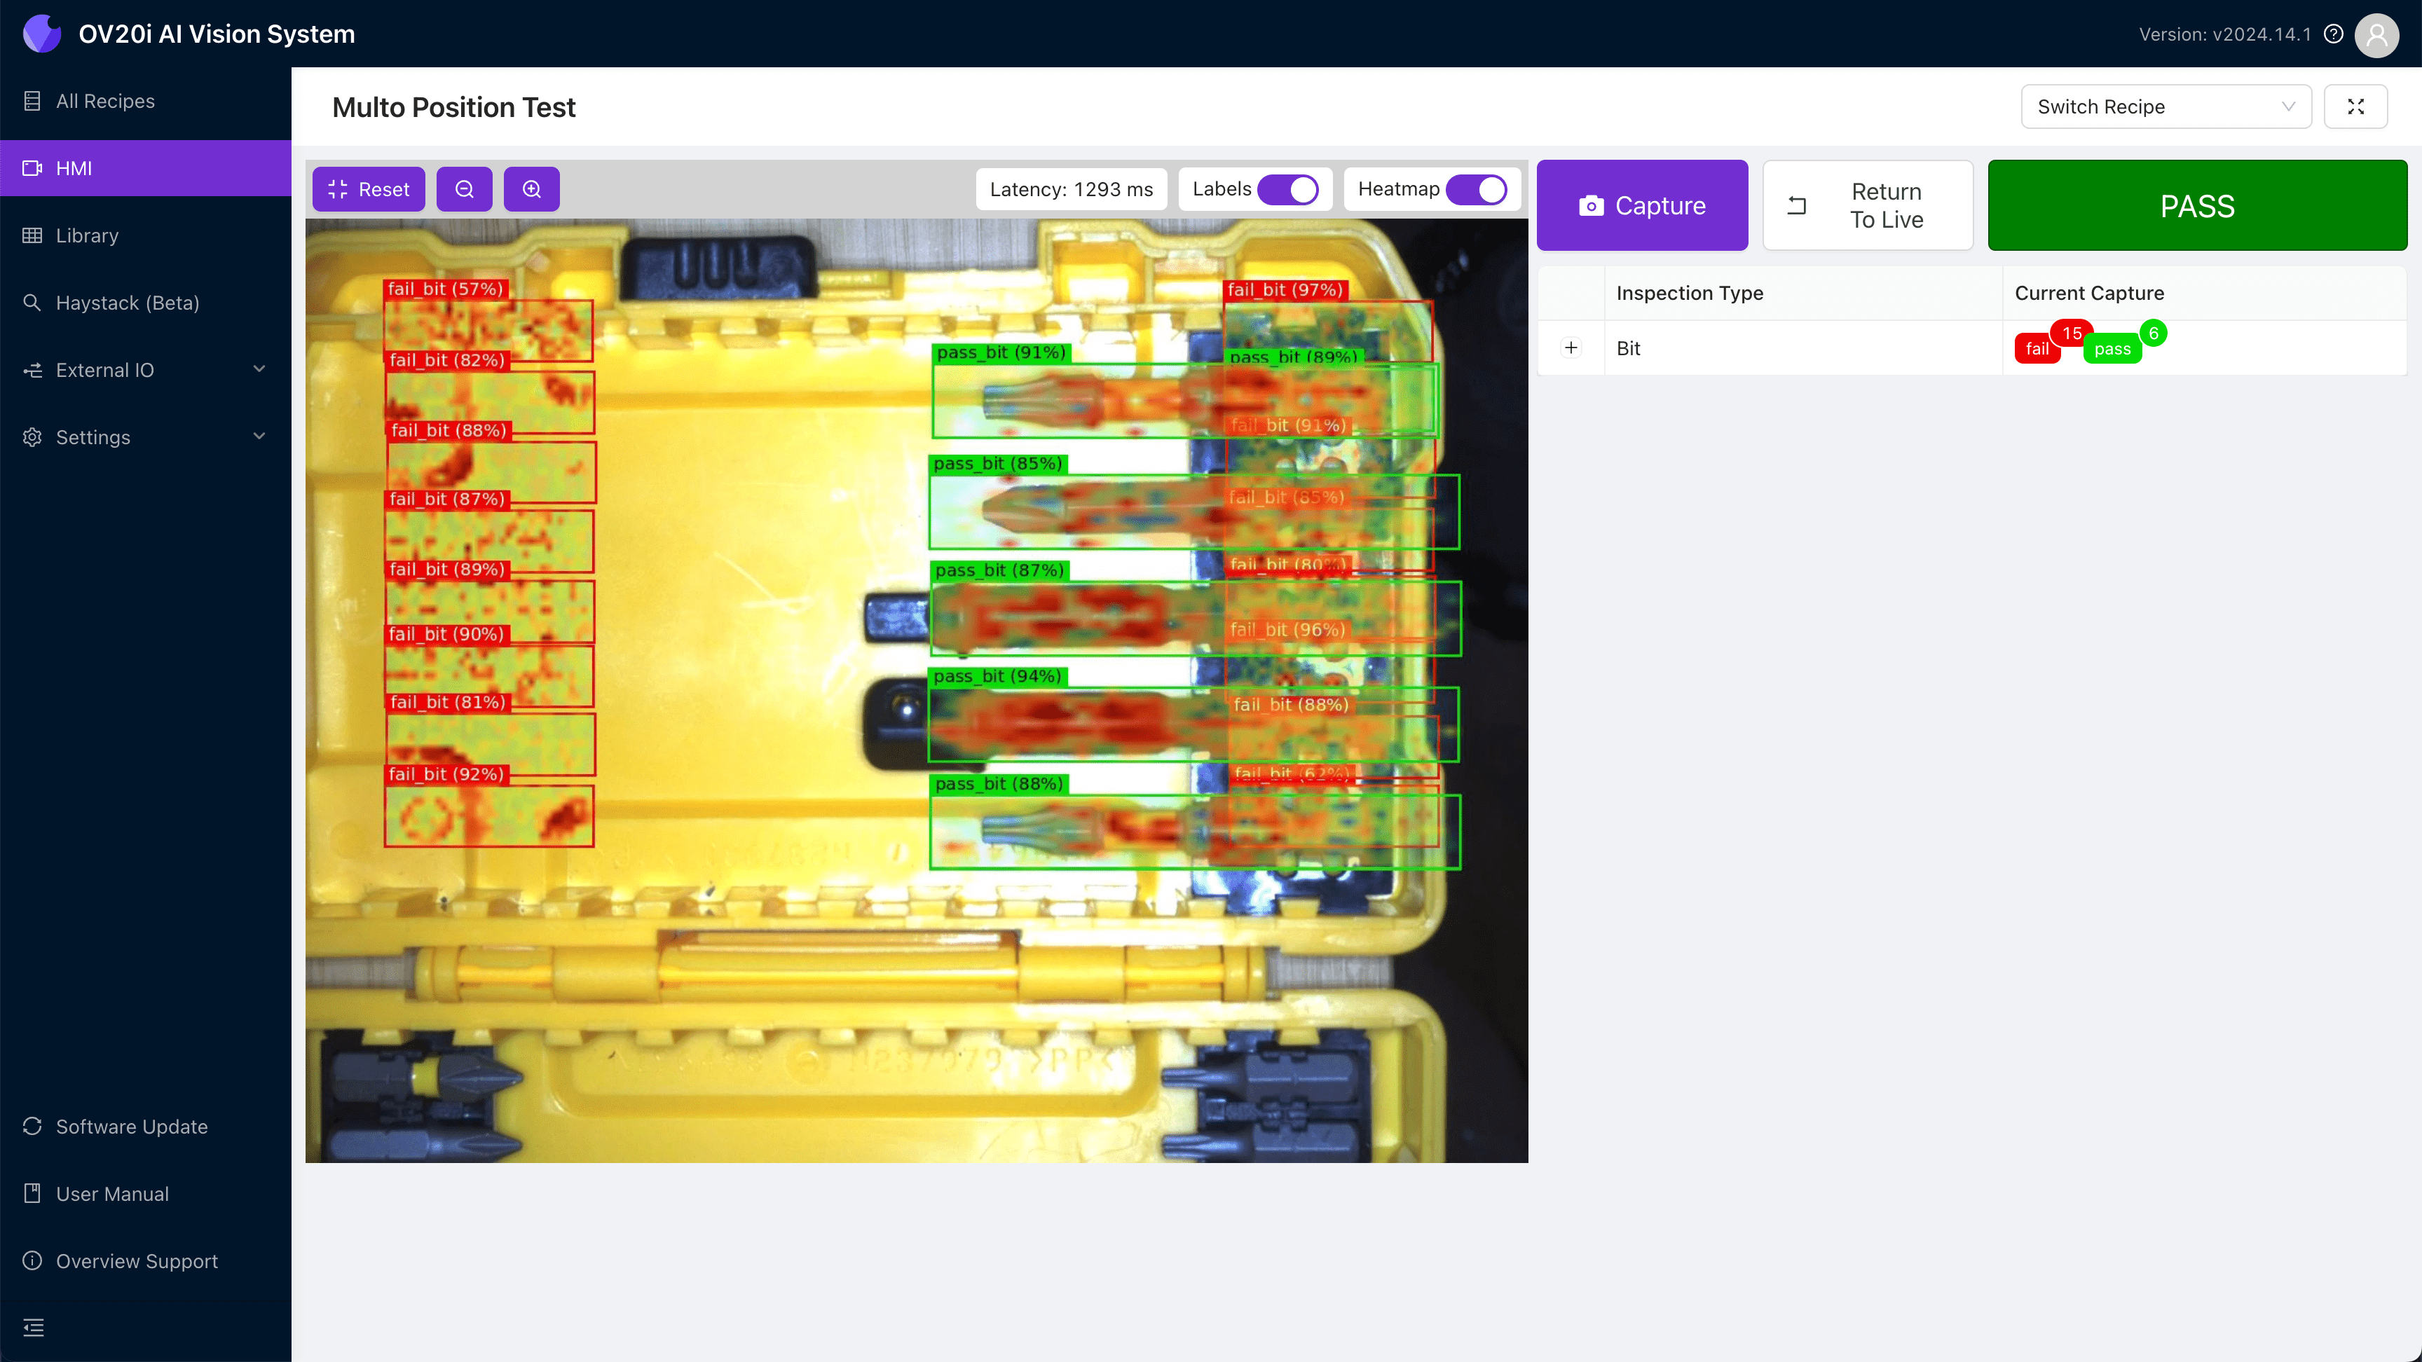
Task: Click the Return To Live button
Action: pyautogui.click(x=1867, y=205)
